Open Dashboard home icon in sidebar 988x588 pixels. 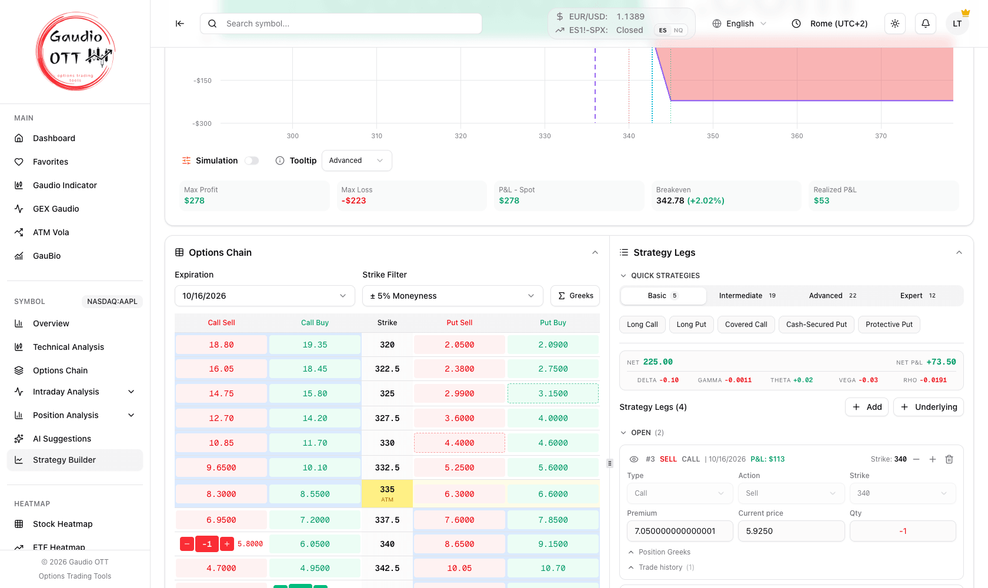click(x=19, y=138)
